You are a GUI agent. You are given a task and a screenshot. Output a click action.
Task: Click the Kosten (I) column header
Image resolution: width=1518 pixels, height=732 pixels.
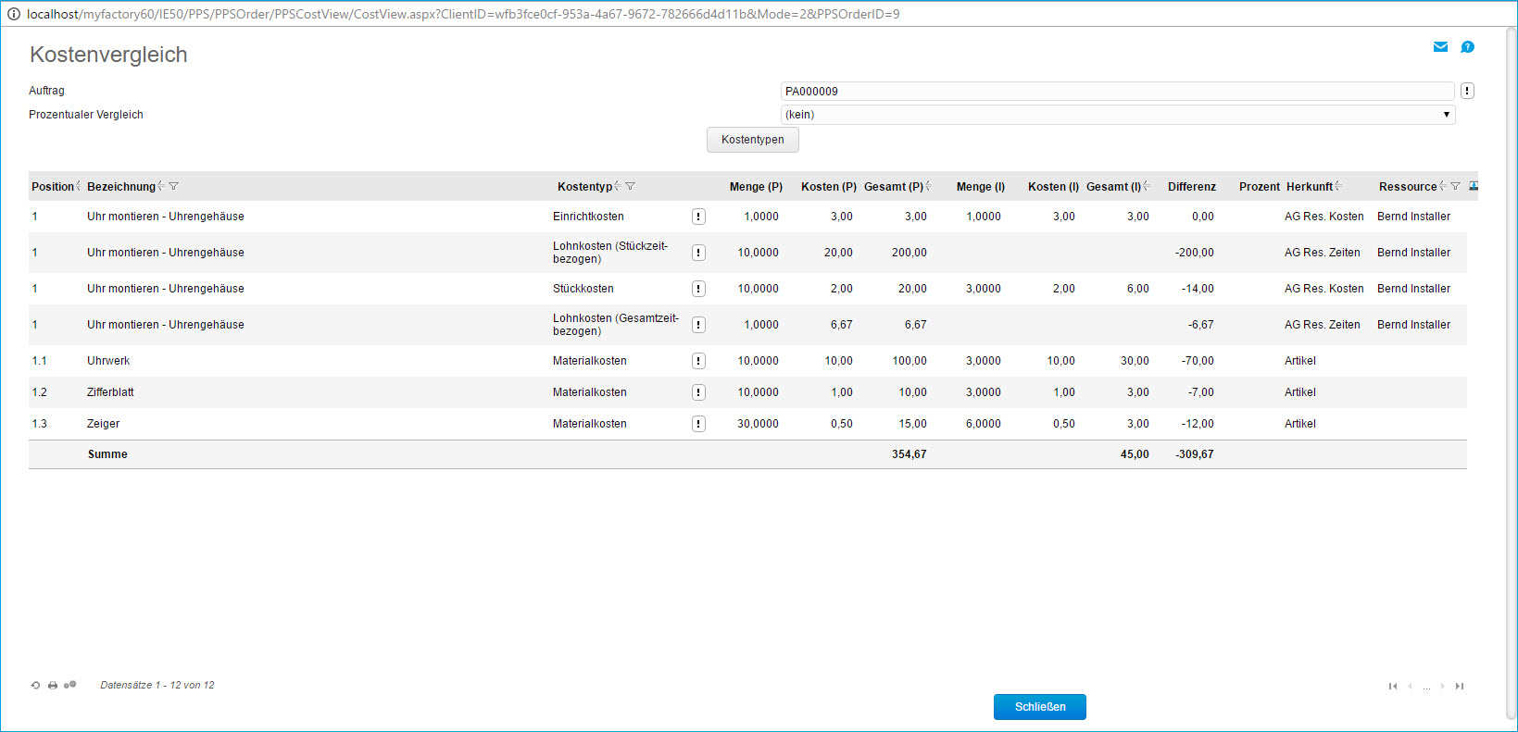coord(1053,186)
